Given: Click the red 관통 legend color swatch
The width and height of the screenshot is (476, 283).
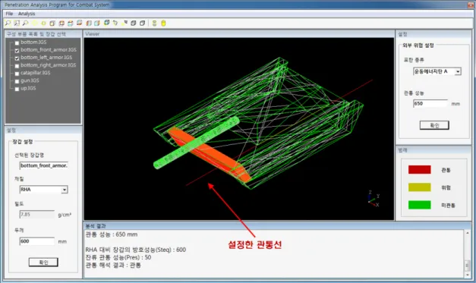Looking at the screenshot, I should tap(420, 169).
